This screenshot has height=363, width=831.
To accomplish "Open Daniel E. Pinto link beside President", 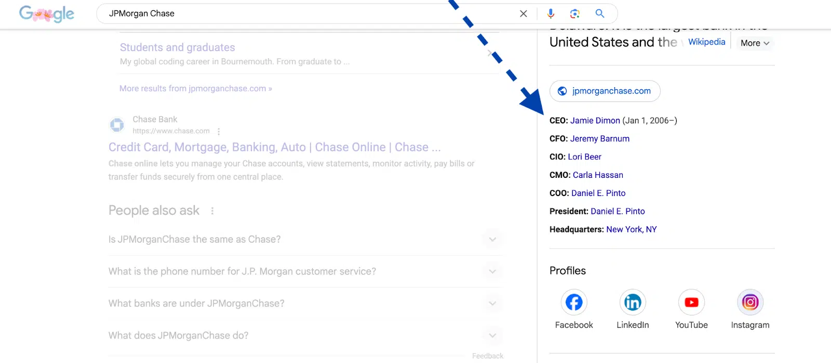I will (x=618, y=212).
